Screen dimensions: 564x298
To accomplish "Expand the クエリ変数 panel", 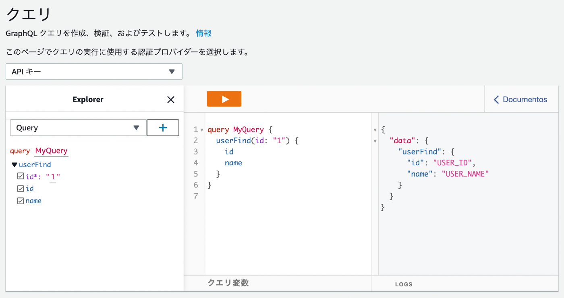I will tap(228, 283).
